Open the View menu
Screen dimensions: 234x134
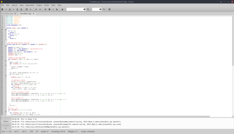click(21, 5)
